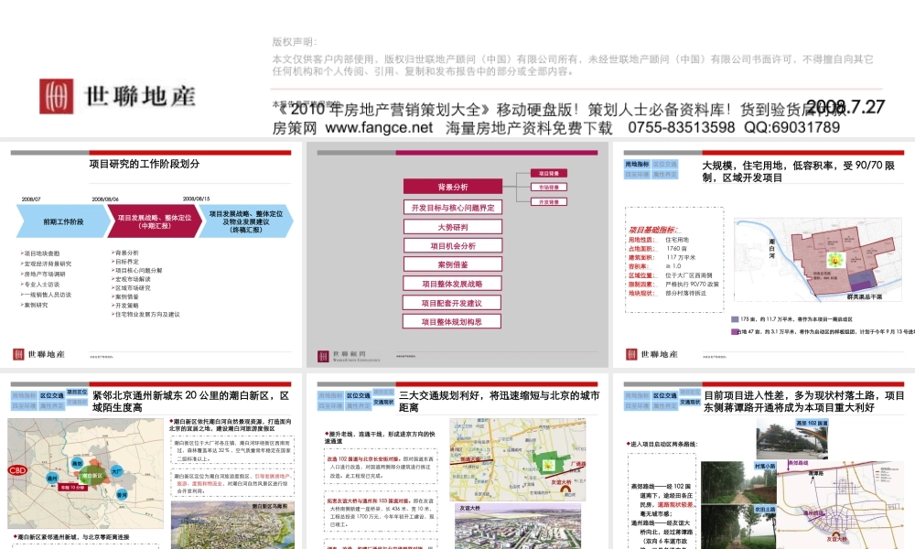The width and height of the screenshot is (915, 549).
Task: Select the filled 背景分析 box on the gray slide
Action: tap(452, 187)
